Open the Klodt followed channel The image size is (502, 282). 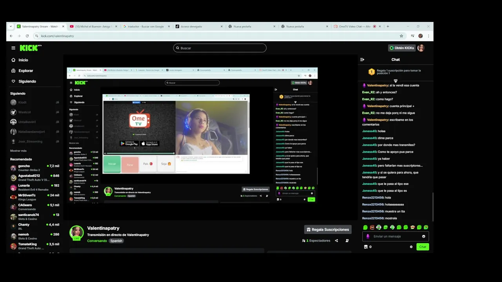[35, 102]
